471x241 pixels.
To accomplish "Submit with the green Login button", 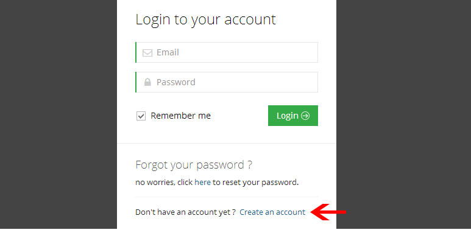I will coord(293,116).
